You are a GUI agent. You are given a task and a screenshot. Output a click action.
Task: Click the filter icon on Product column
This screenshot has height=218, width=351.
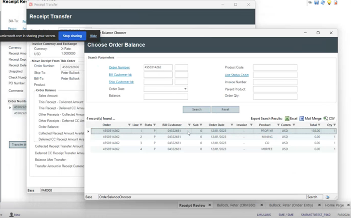(279, 125)
